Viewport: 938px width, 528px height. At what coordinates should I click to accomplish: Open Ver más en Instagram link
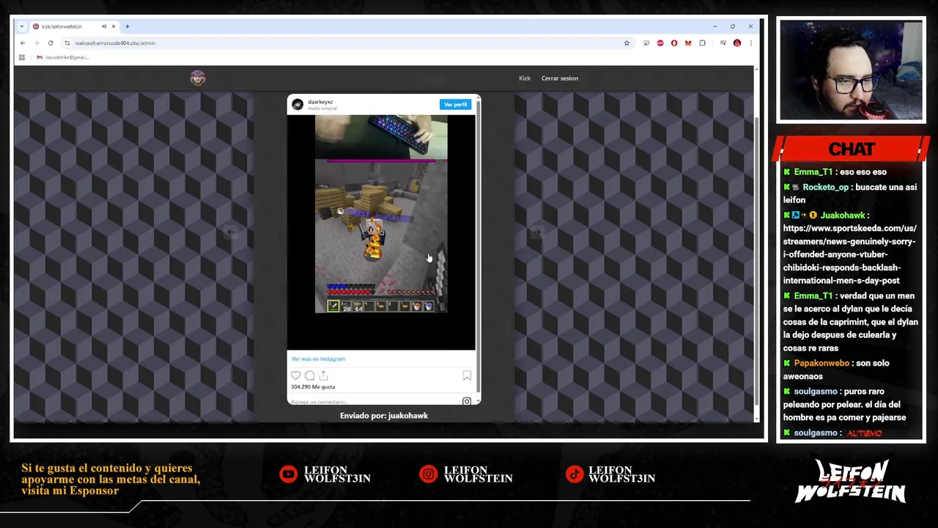[318, 359]
